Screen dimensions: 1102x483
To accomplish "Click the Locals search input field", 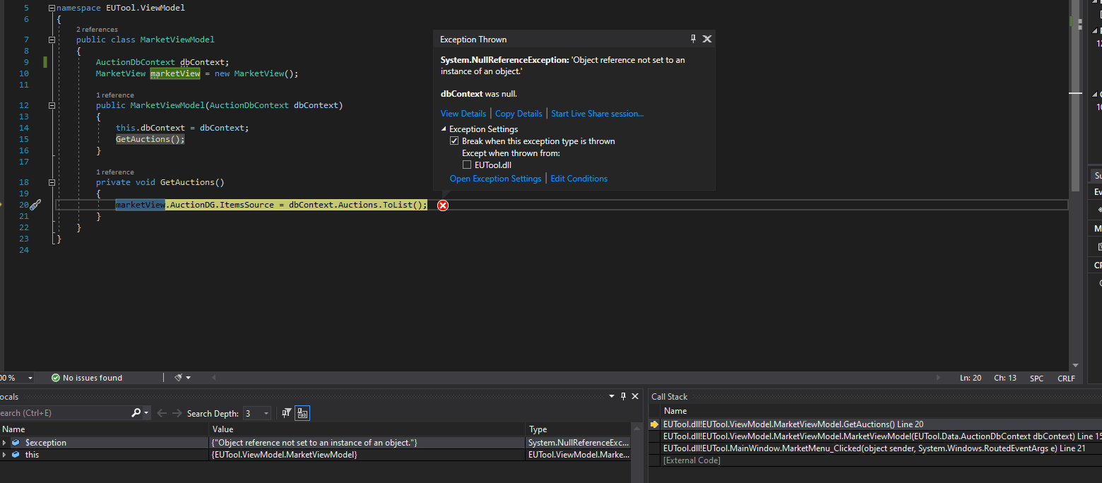I will (64, 413).
